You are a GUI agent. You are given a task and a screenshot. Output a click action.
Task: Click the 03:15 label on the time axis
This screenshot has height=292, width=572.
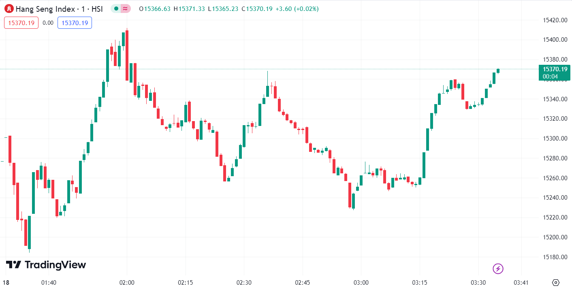(x=419, y=282)
